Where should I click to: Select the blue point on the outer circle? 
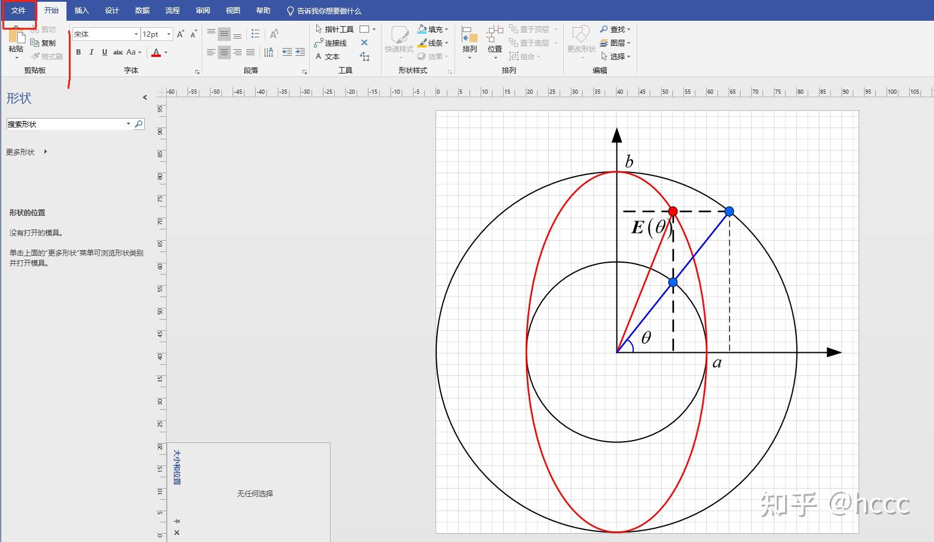tap(729, 211)
